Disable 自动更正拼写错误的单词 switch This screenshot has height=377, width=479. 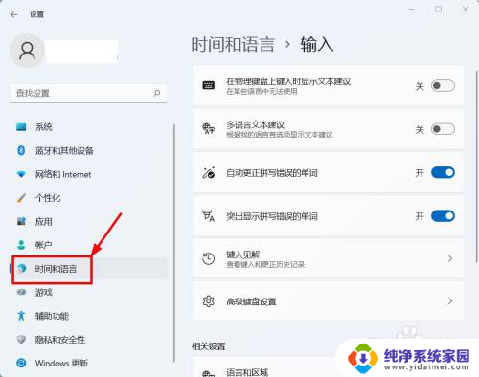pyautogui.click(x=443, y=172)
